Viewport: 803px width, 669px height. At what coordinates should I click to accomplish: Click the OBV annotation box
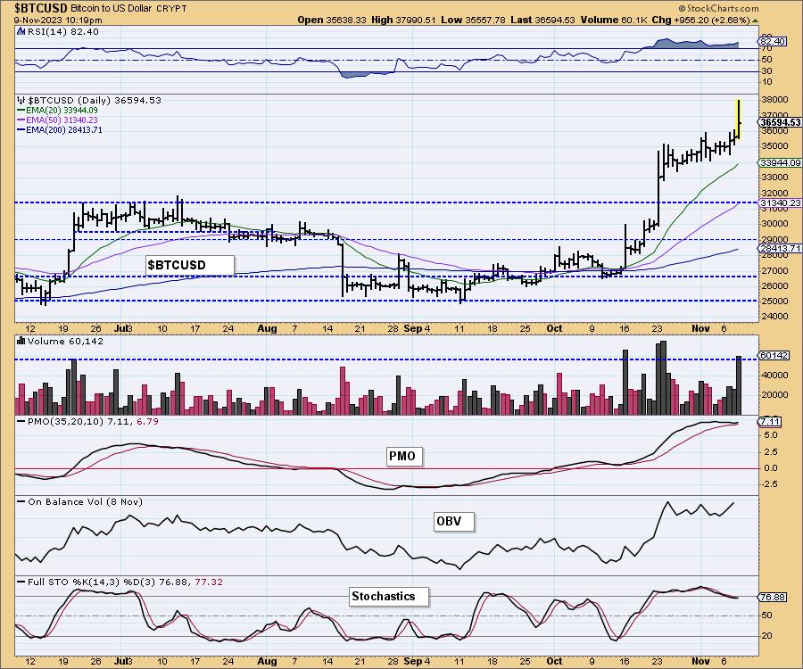pos(453,522)
